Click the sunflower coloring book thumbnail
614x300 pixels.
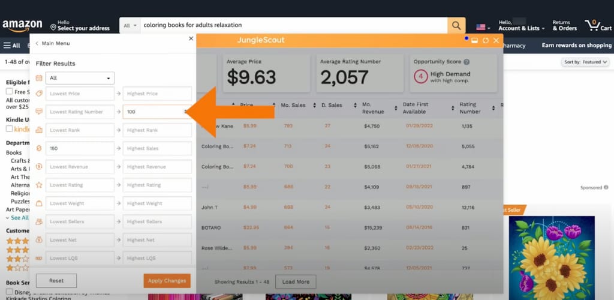[x=552, y=258]
